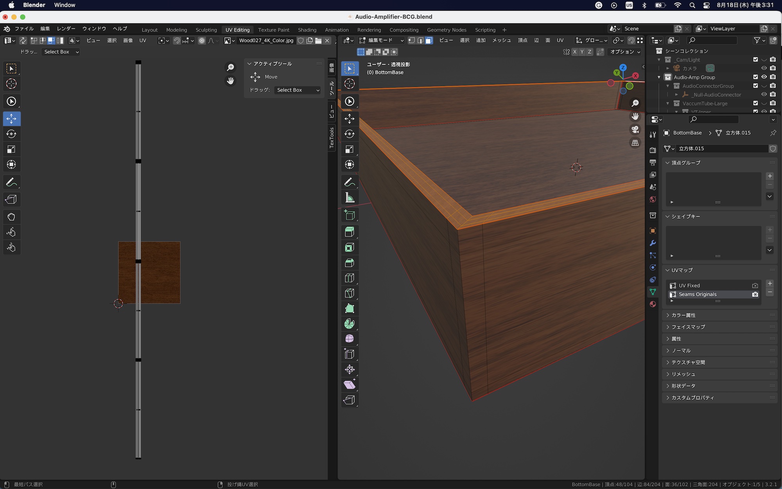Select the Inset Faces tool
Screen dimensions: 782x489
tap(350, 248)
